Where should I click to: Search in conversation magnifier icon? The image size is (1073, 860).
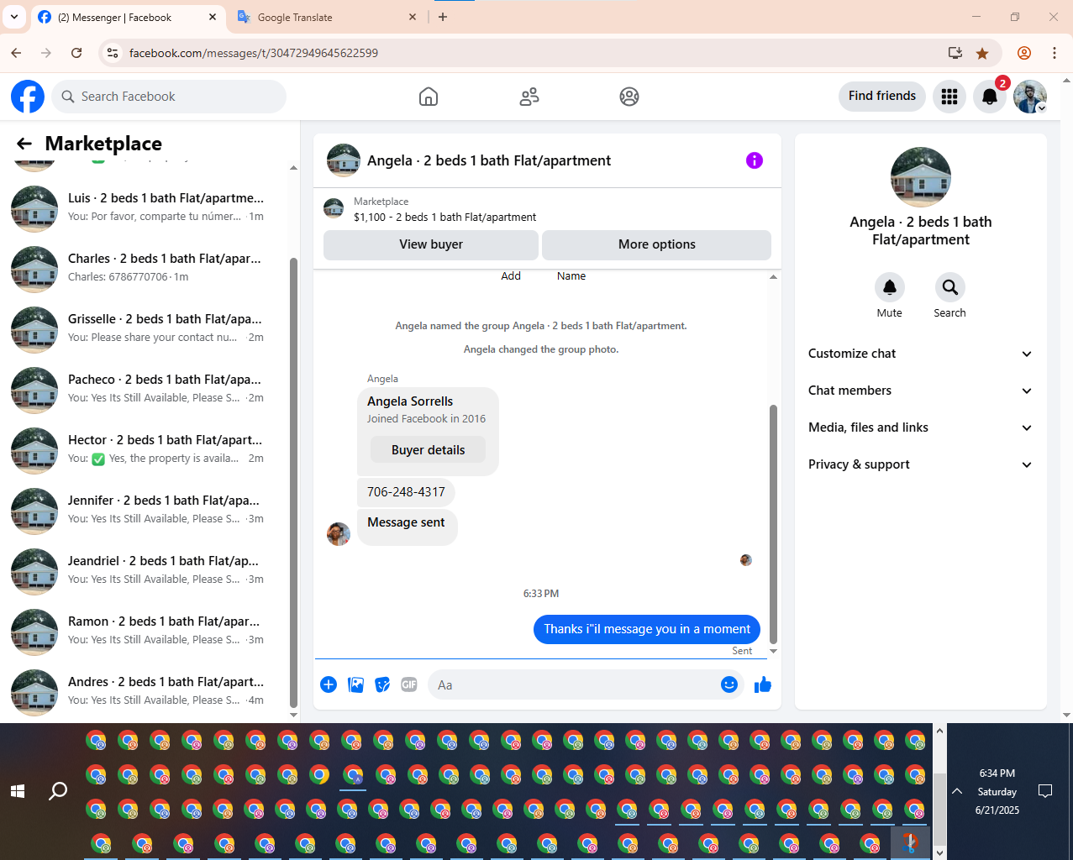pyautogui.click(x=950, y=287)
